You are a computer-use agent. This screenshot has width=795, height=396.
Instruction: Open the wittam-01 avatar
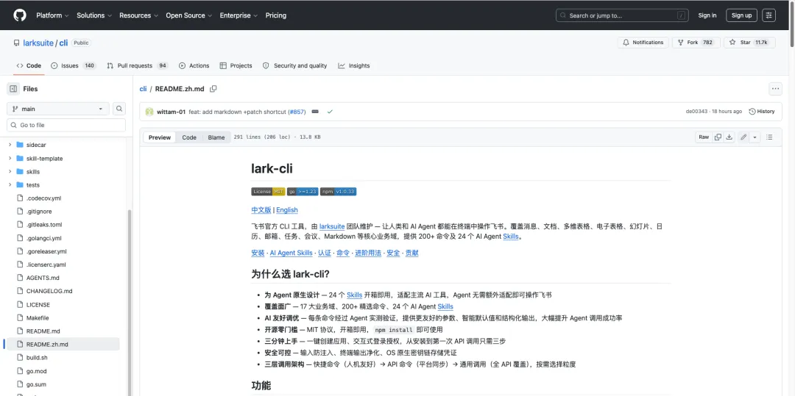[149, 112]
